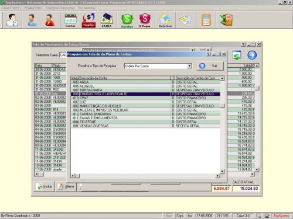Open the Contas calendar toolbar icon
The image size is (293, 219).
(70, 20)
